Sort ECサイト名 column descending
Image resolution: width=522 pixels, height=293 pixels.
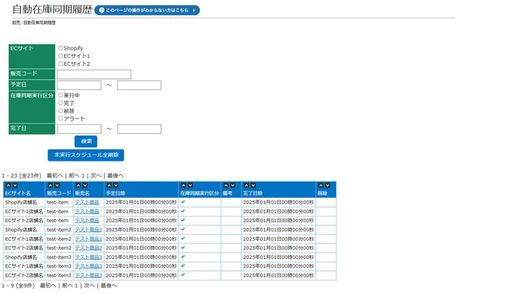pos(15,186)
